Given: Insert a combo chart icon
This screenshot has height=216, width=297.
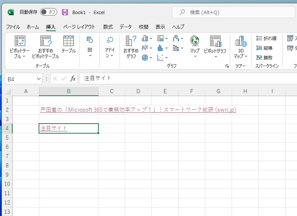Looking at the screenshot, I should [176, 48].
